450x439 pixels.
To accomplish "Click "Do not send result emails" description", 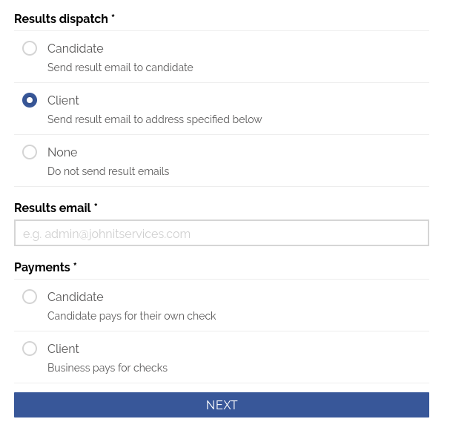I will point(108,171).
